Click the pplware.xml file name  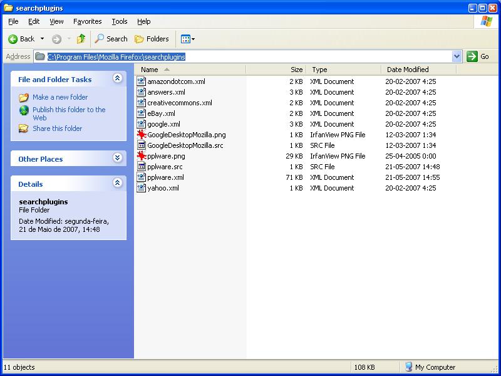click(165, 177)
